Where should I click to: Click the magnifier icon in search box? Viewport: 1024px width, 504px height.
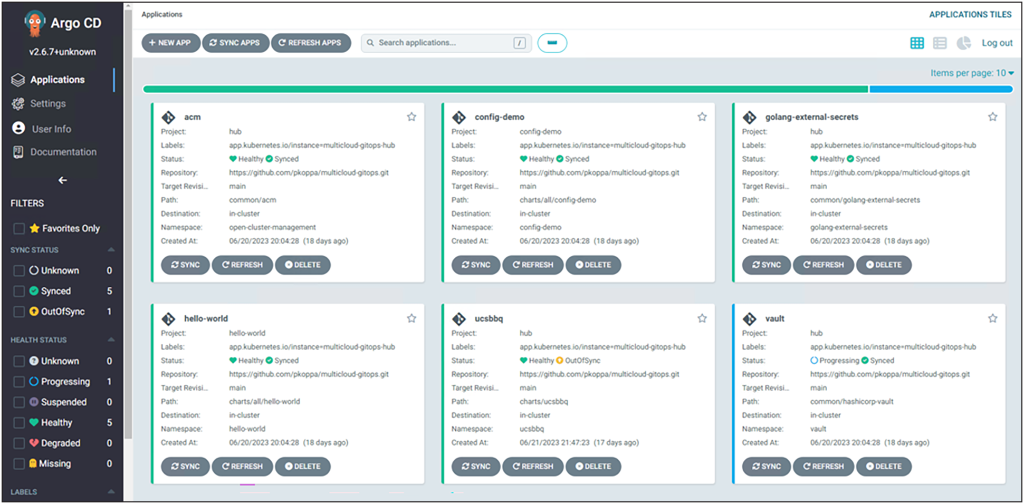click(370, 43)
